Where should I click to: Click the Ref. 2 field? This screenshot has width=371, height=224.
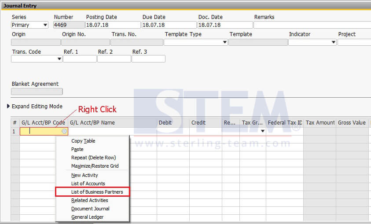click(114, 59)
